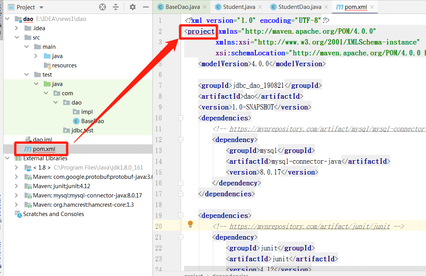This screenshot has height=276, width=426.
Task: Close the StudentDao.java tab
Action: (326, 7)
